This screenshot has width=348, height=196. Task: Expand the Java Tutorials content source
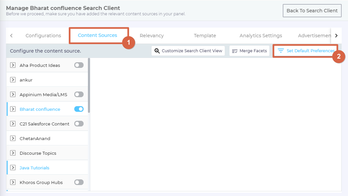coord(13,168)
